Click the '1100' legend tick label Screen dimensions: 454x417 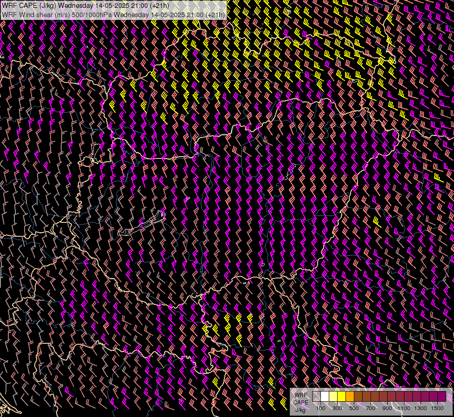coord(403,408)
